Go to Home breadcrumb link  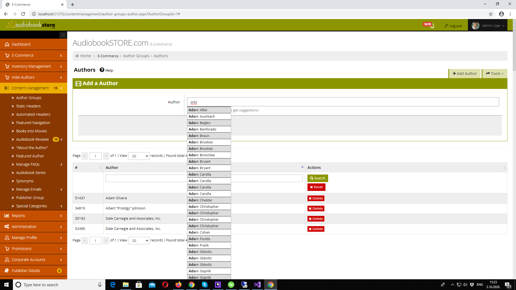(x=85, y=56)
